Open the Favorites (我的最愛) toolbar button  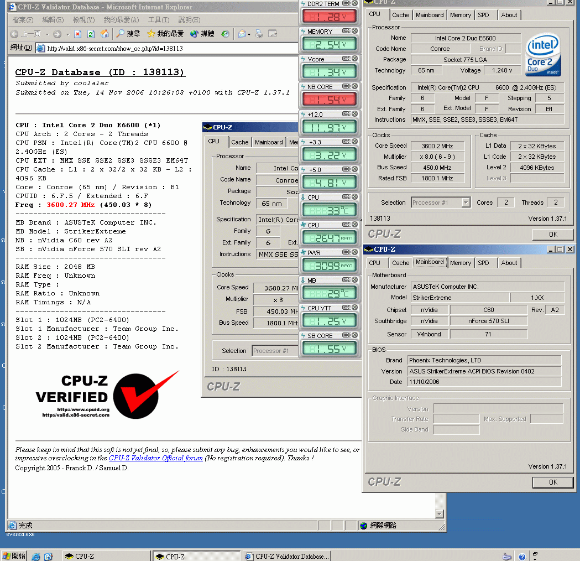coord(165,34)
